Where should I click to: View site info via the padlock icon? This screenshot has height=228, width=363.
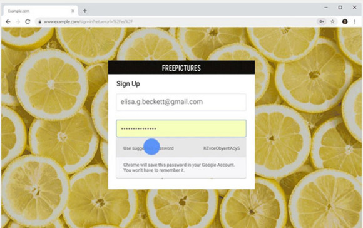point(40,22)
